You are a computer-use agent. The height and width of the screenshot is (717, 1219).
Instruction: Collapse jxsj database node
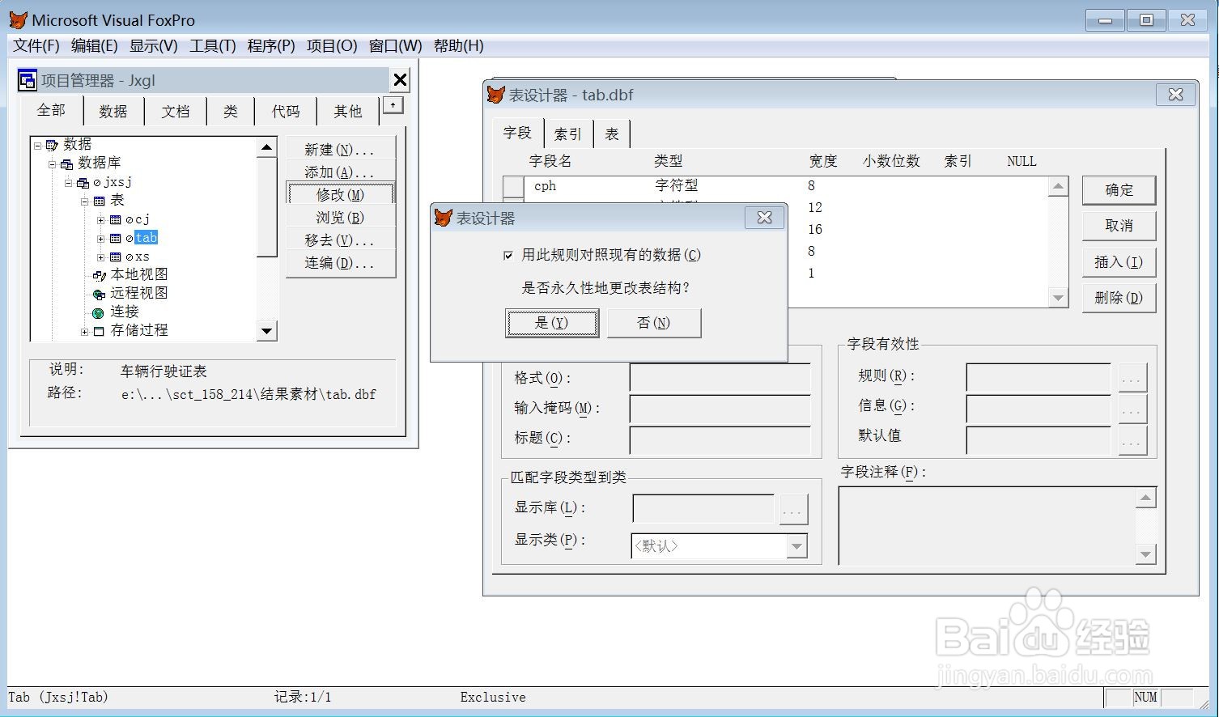pos(69,183)
